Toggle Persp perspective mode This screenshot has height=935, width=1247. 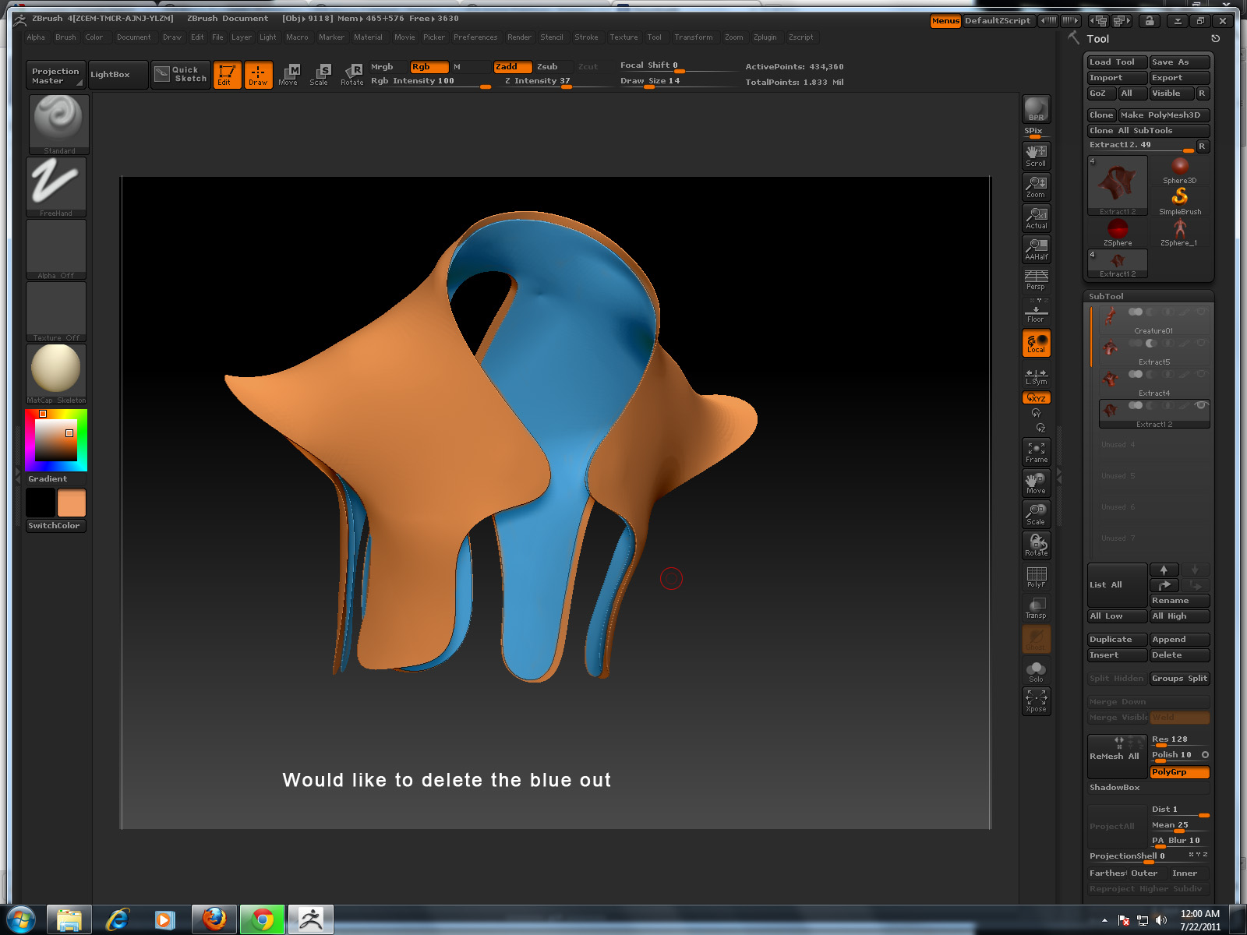pos(1036,280)
